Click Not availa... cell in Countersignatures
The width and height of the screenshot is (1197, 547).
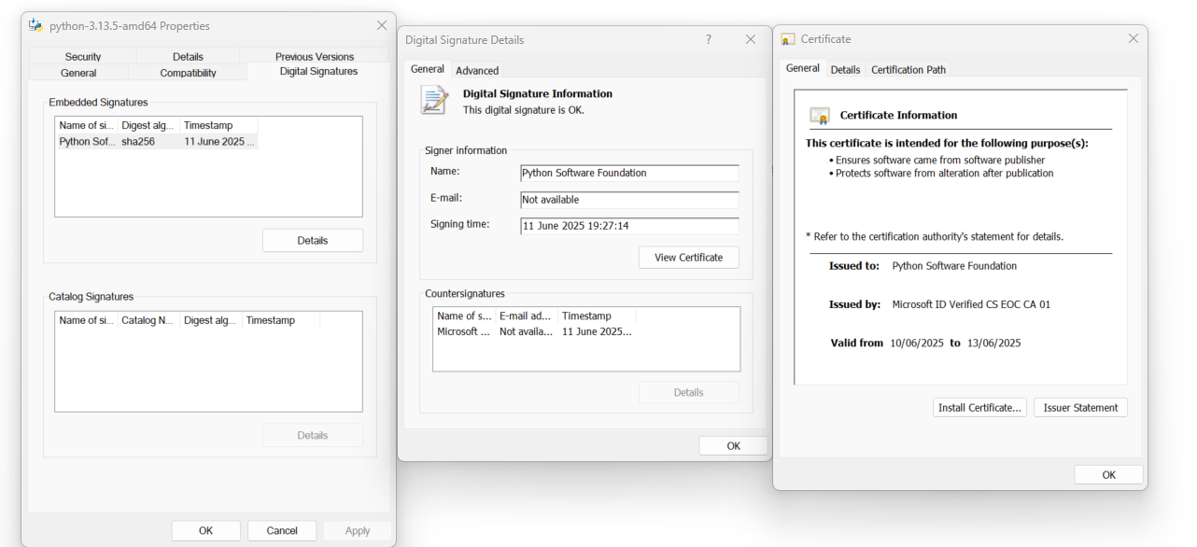pyautogui.click(x=526, y=331)
